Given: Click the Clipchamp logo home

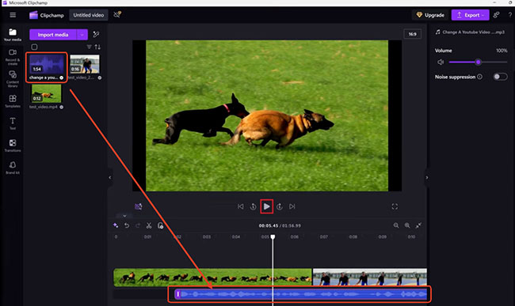Looking at the screenshot, I should (x=46, y=15).
